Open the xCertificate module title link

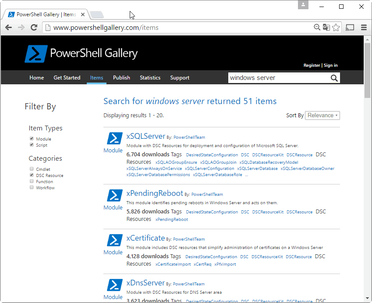145,238
